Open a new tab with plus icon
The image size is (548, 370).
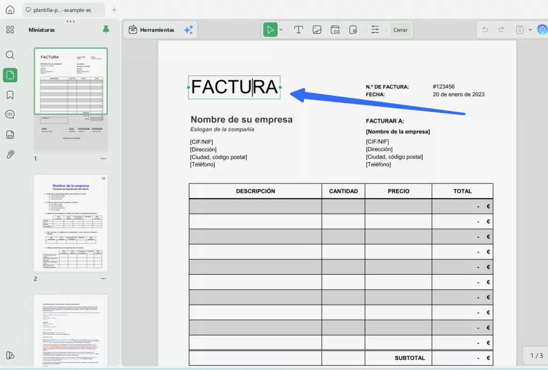[x=115, y=10]
